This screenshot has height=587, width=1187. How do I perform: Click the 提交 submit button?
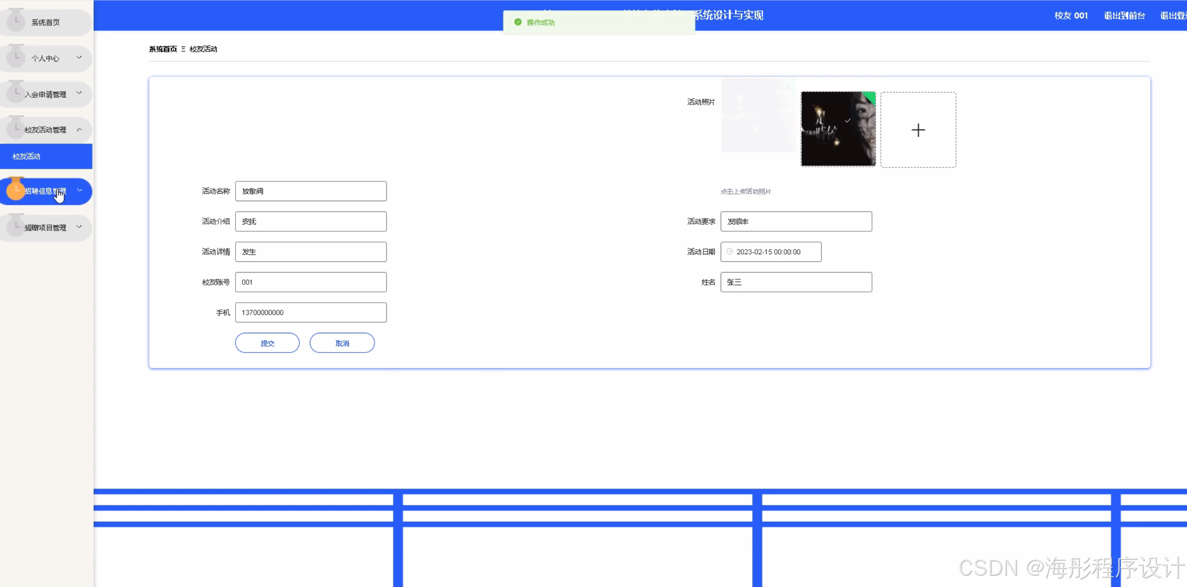point(267,343)
